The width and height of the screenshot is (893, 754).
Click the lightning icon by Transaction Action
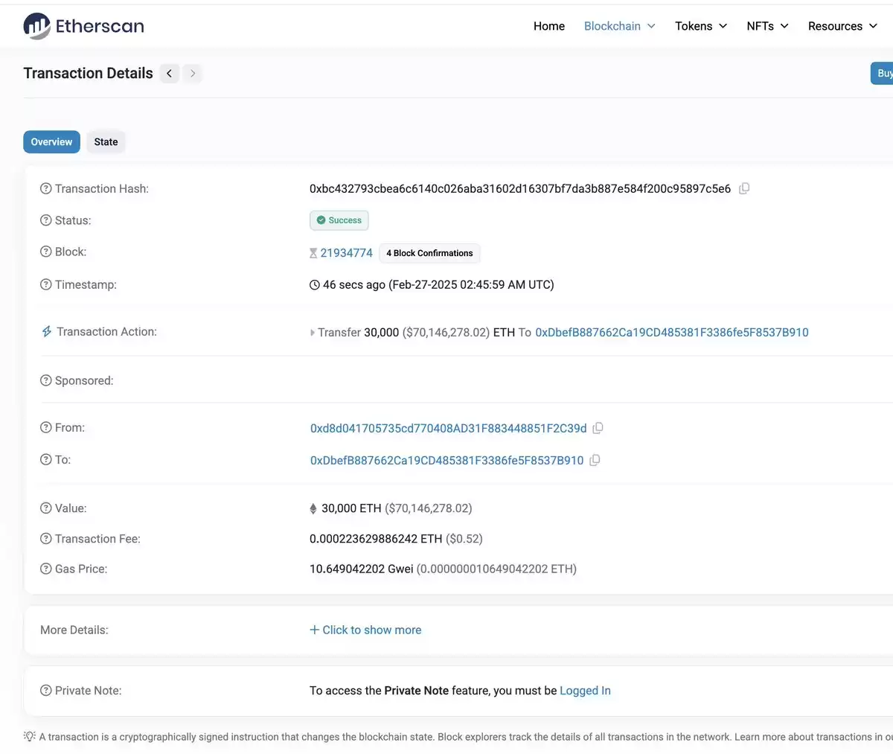(47, 331)
